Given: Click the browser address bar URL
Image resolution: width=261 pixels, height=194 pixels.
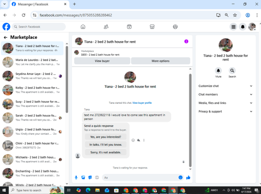Looking at the screenshot, I should point(76,15).
